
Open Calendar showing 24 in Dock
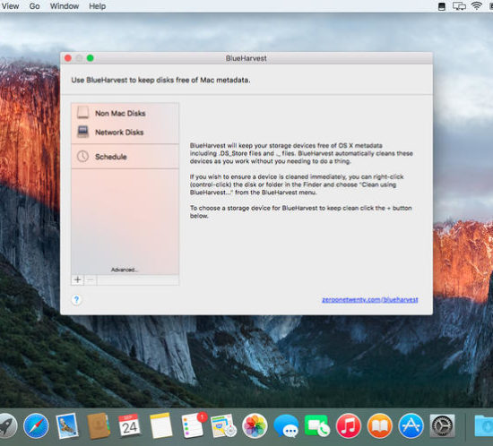click(129, 425)
